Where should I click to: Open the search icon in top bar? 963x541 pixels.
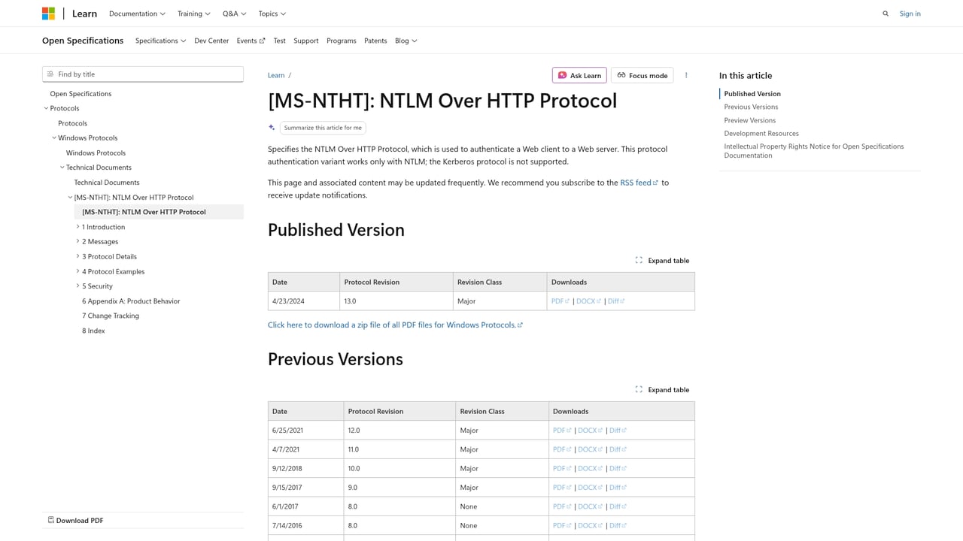click(886, 14)
